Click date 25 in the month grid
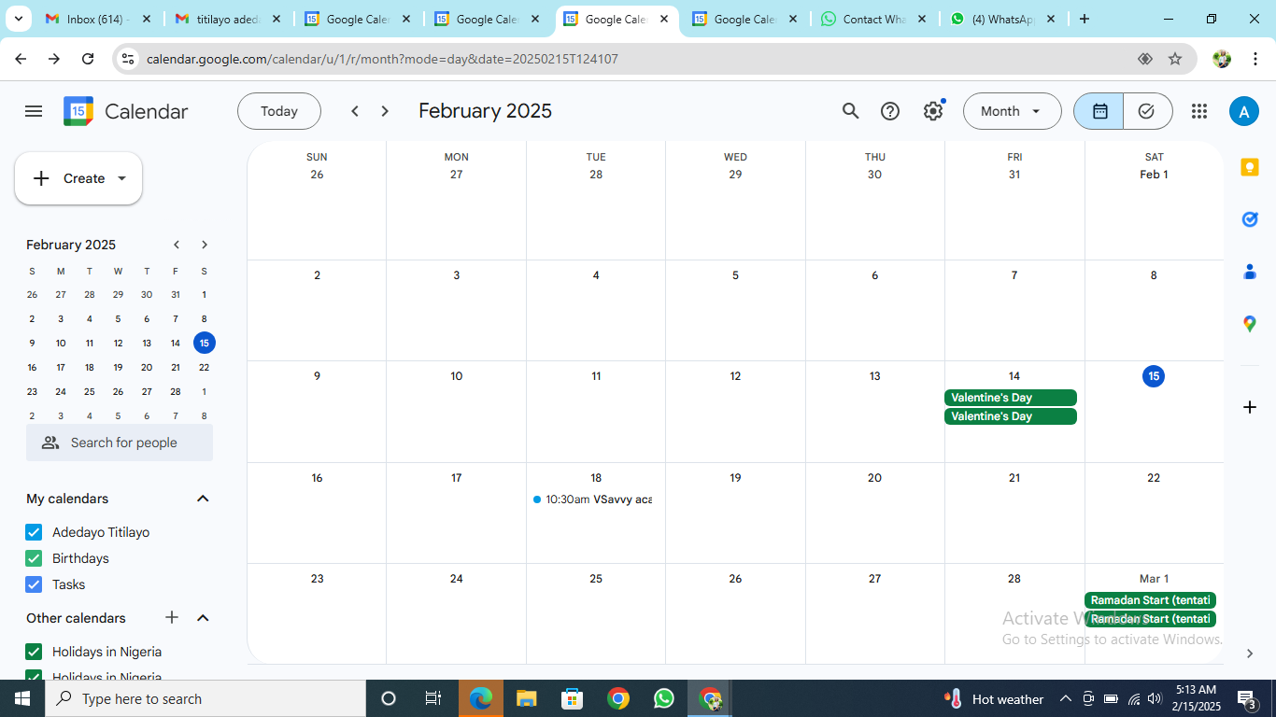This screenshot has height=717, width=1276. pos(596,579)
